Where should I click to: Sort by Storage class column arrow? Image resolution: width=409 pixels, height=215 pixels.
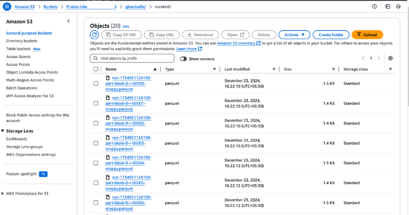click(x=390, y=69)
